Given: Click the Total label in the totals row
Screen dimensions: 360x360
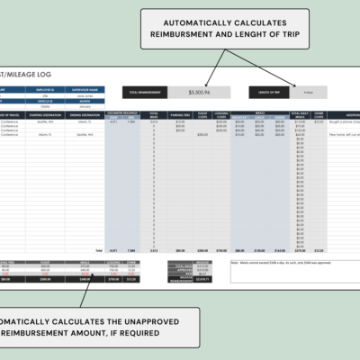Looking at the screenshot, I should click(x=99, y=250).
